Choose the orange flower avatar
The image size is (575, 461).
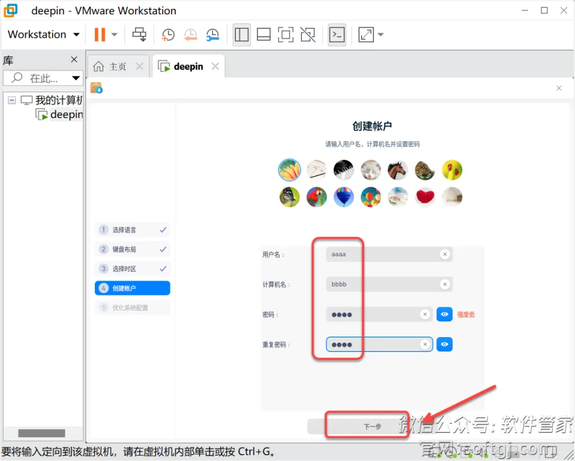pyautogui.click(x=289, y=170)
